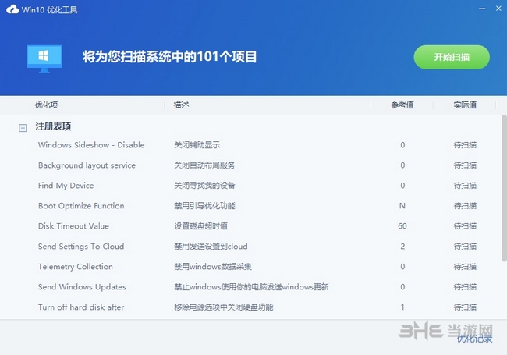Click the 描述 column header
Viewport: 507px width, 355px height.
(181, 105)
